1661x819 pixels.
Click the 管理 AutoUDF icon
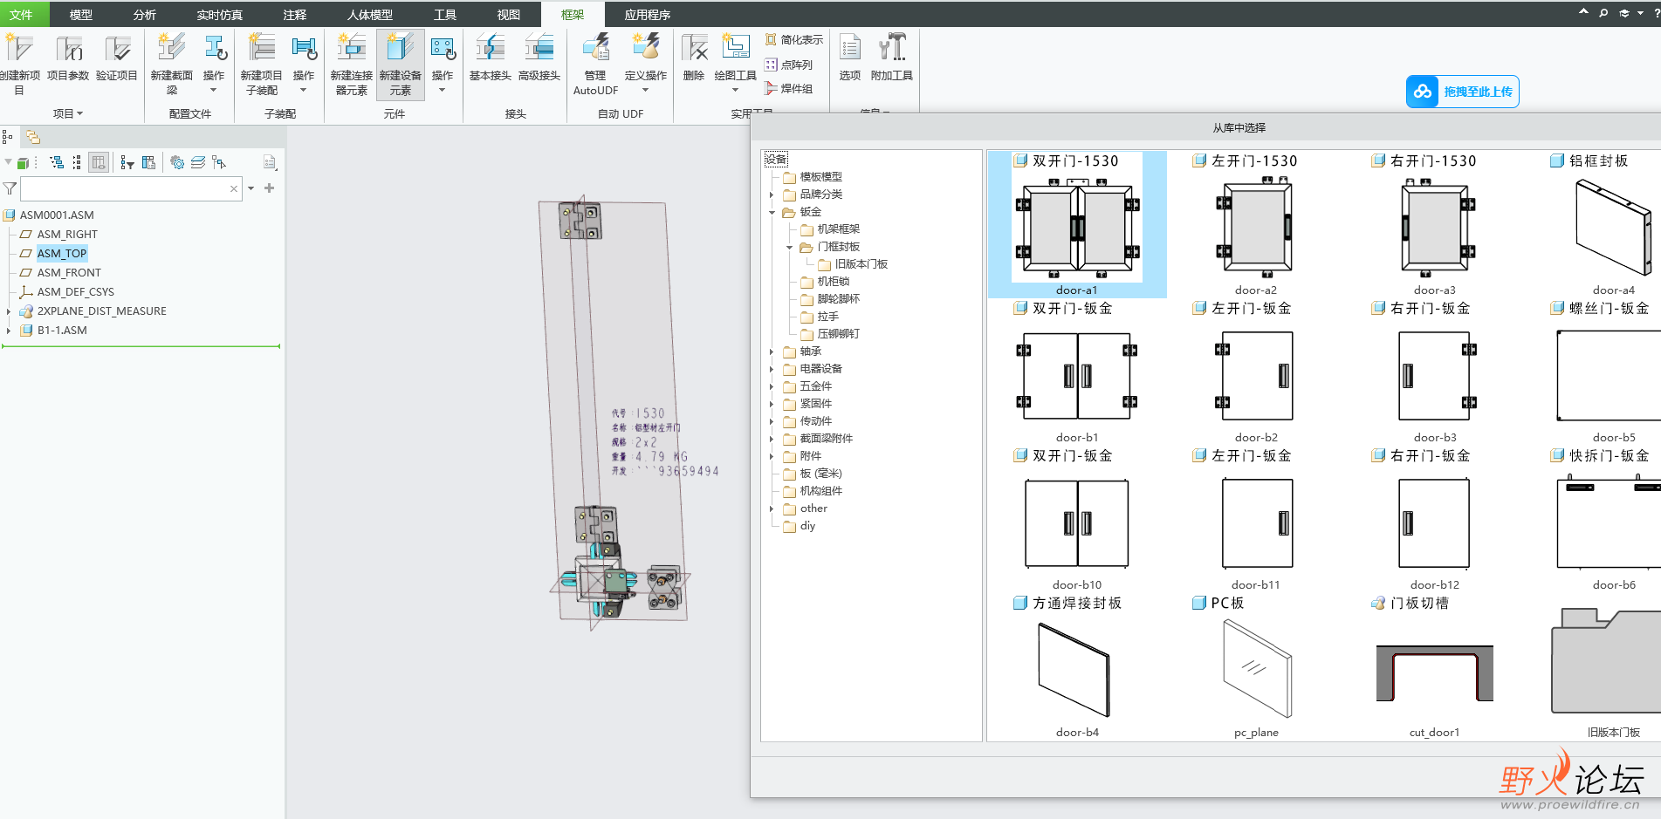[595, 64]
